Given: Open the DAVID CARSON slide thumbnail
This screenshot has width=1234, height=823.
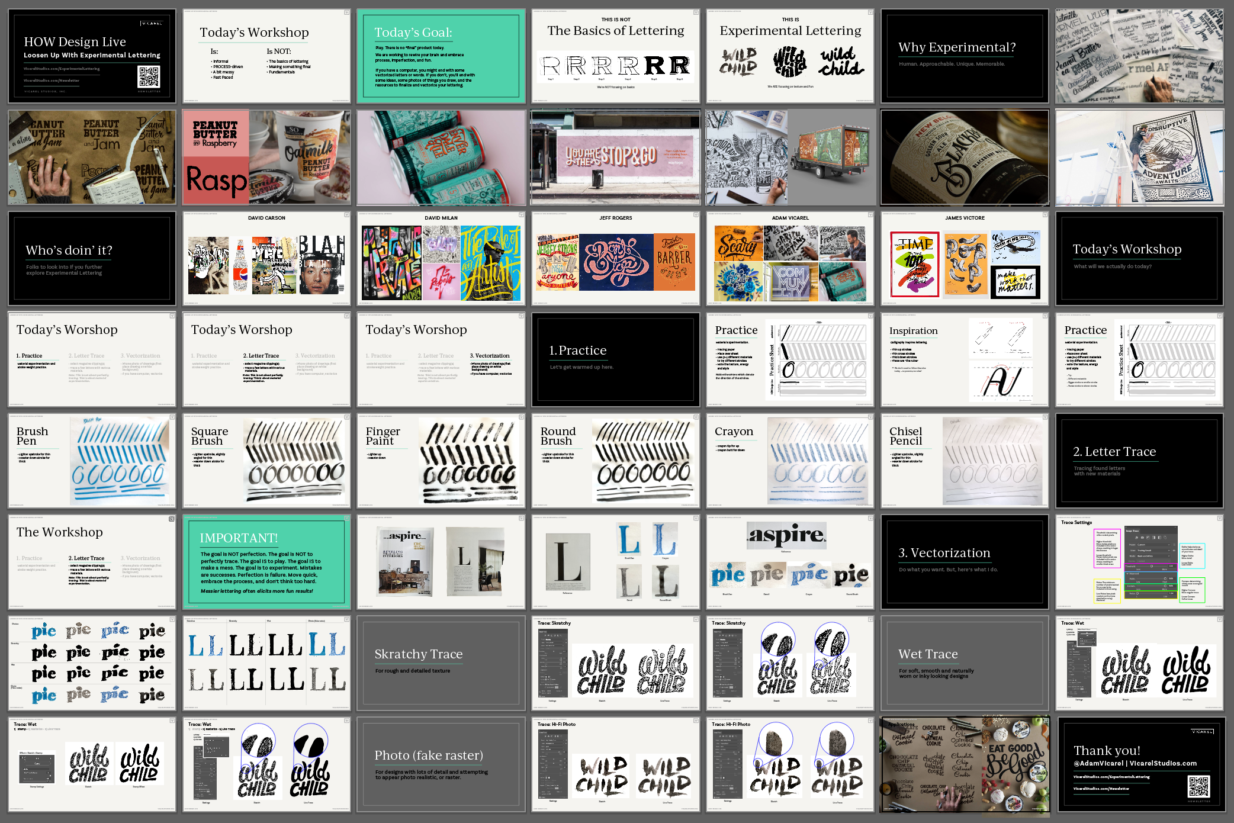Looking at the screenshot, I should pyautogui.click(x=266, y=258).
